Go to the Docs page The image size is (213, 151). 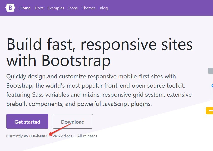[x=39, y=8]
